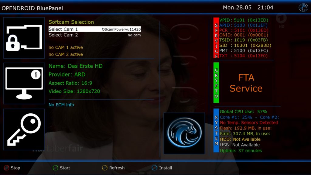Select the Refresh label
The width and height of the screenshot is (311, 175).
[117, 168]
